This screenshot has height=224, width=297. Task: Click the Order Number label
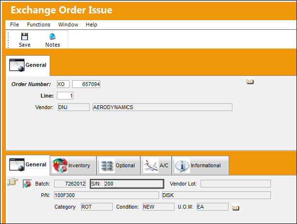coord(31,84)
